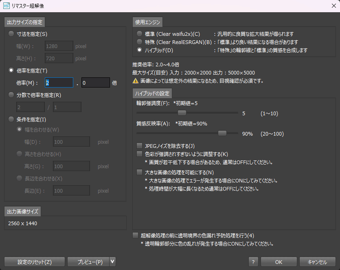The width and height of the screenshot is (340, 270).
Task: Click the 倍率 decimal input field
Action: 96,83
